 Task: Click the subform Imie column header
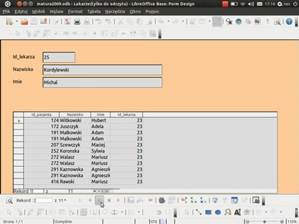(101, 114)
